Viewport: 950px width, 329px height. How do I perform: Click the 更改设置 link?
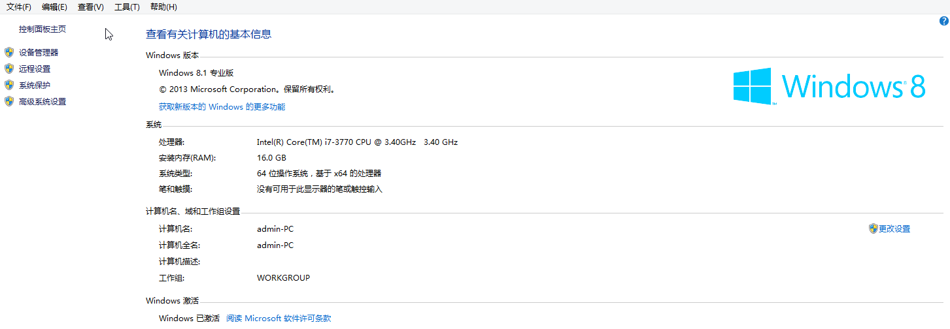coord(894,229)
